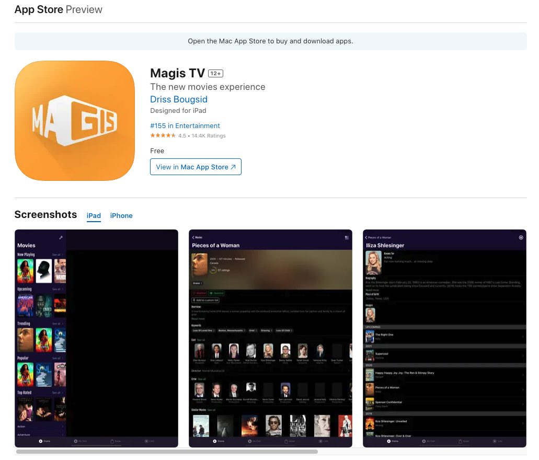
Task: Open developer link Driss Bougsid
Action: (x=179, y=99)
